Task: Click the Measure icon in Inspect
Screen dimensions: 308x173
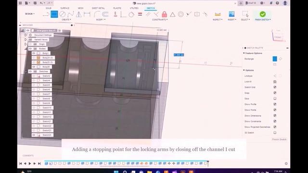Action: click(x=218, y=14)
